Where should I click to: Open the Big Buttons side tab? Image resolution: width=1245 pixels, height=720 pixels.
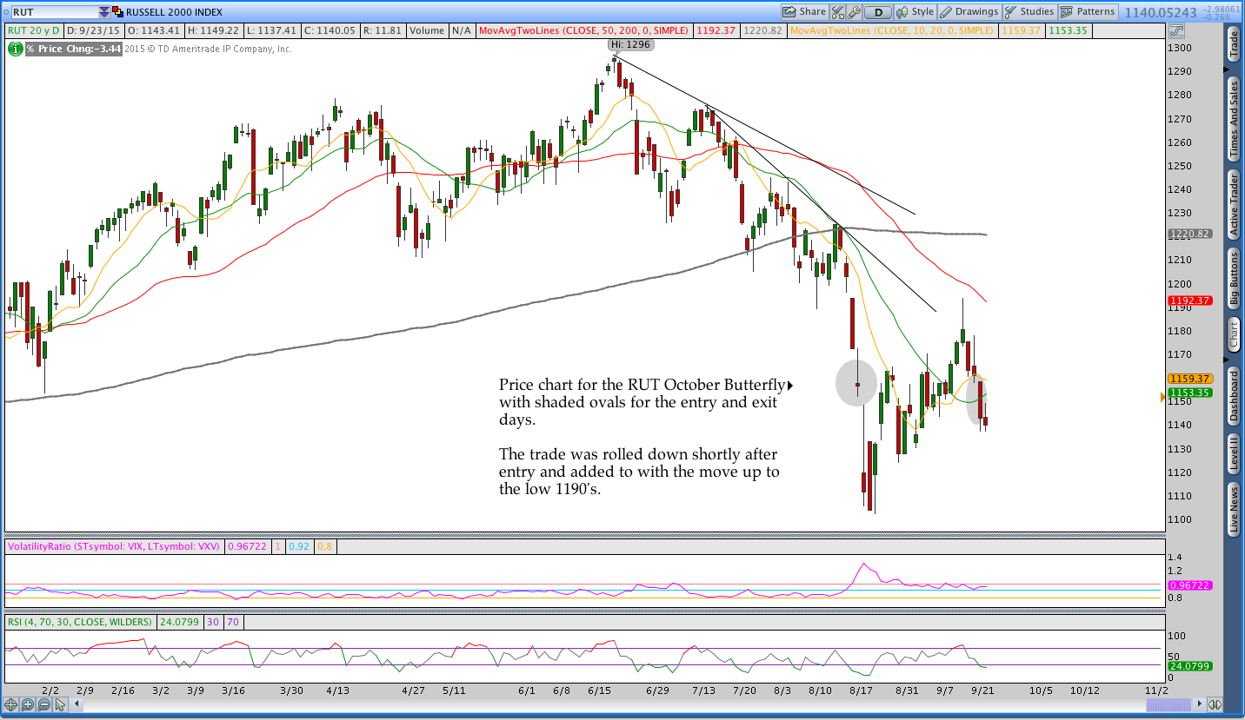pos(1233,279)
